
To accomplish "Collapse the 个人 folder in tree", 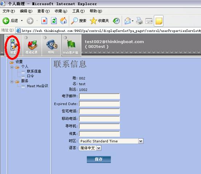I will (12, 67).
